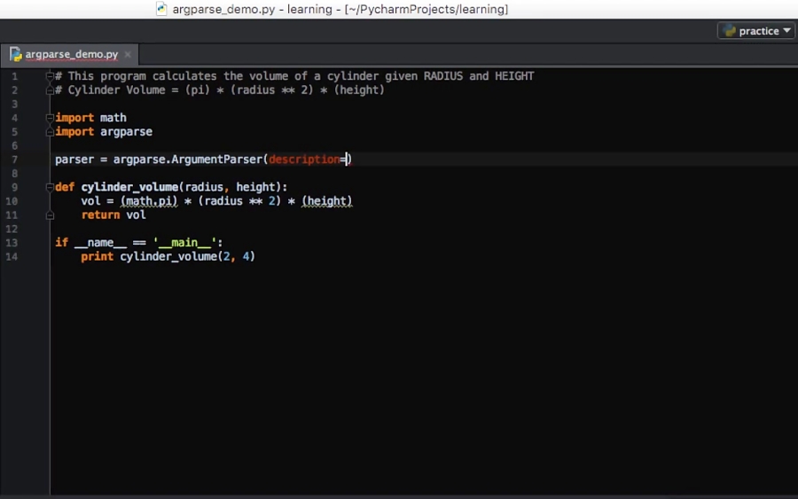The image size is (798, 499).
Task: Click 'return vol' statement on line 11
Action: [113, 214]
